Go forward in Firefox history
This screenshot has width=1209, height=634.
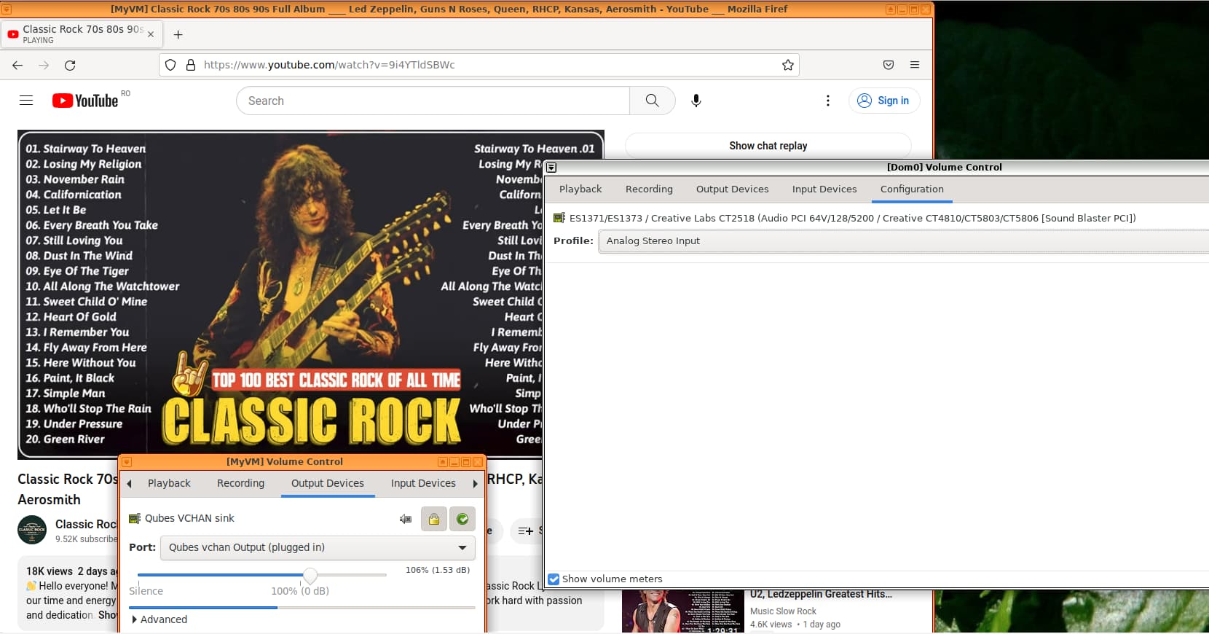44,65
